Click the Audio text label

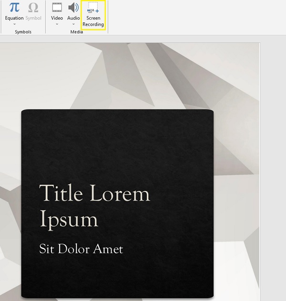(73, 18)
